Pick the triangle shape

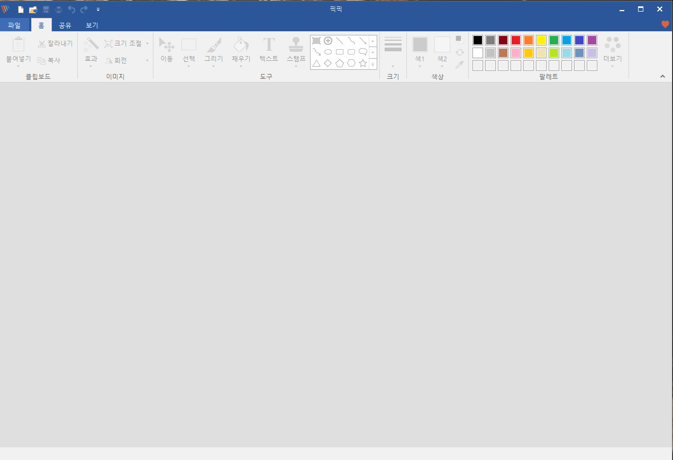pos(316,63)
